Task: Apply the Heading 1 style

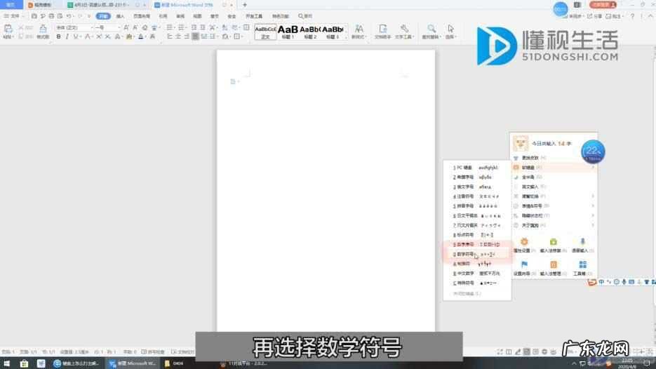Action: (288, 32)
